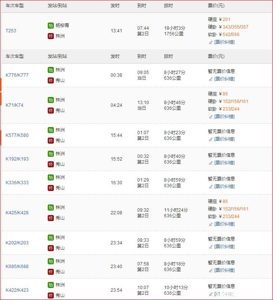273x300 pixels.
Task: Select K202/K203 departure time 23:34
Action: [116, 242]
